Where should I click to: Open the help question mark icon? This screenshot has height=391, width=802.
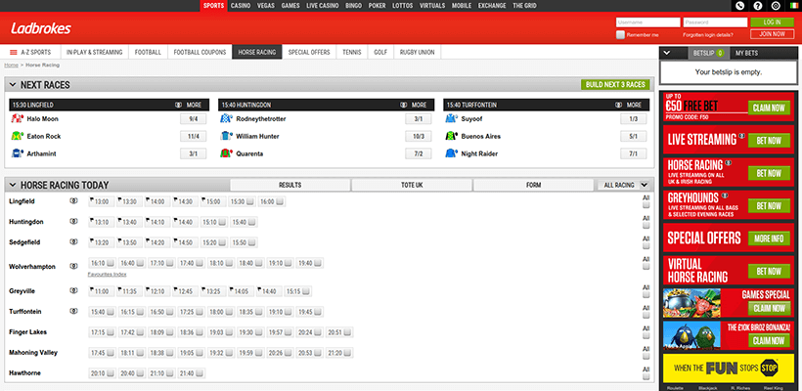point(757,6)
